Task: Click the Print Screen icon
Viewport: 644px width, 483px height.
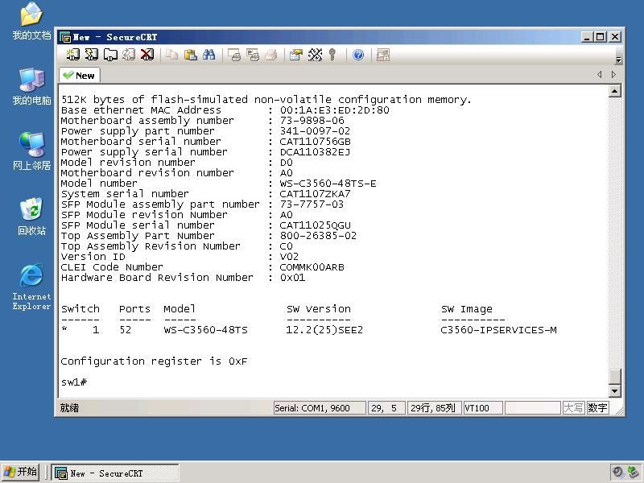Action: [x=234, y=55]
